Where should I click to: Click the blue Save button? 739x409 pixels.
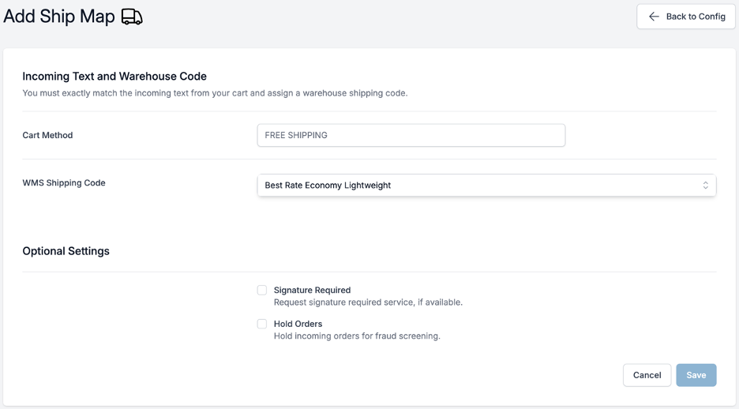[x=696, y=375]
